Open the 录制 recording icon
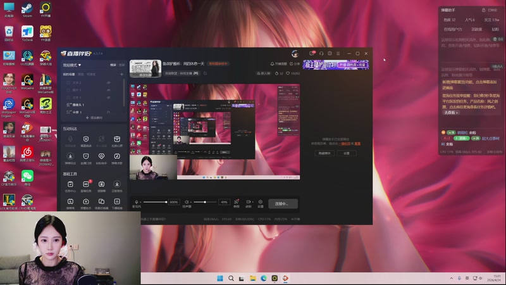The height and width of the screenshot is (285, 506). (248, 202)
